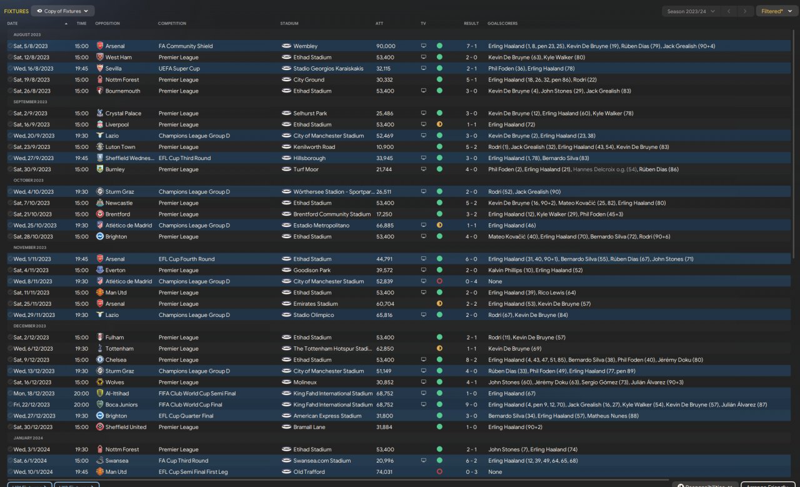Click the Chelsea club badge

(x=100, y=360)
